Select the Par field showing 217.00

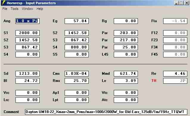[x=126, y=40]
